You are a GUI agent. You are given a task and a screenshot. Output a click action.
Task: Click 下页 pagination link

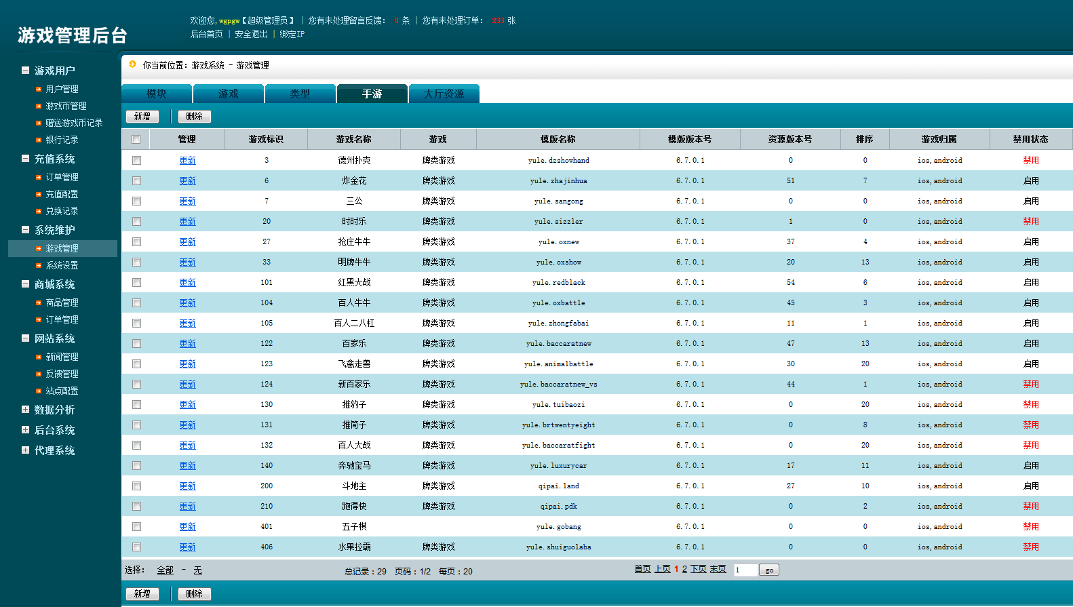(699, 569)
